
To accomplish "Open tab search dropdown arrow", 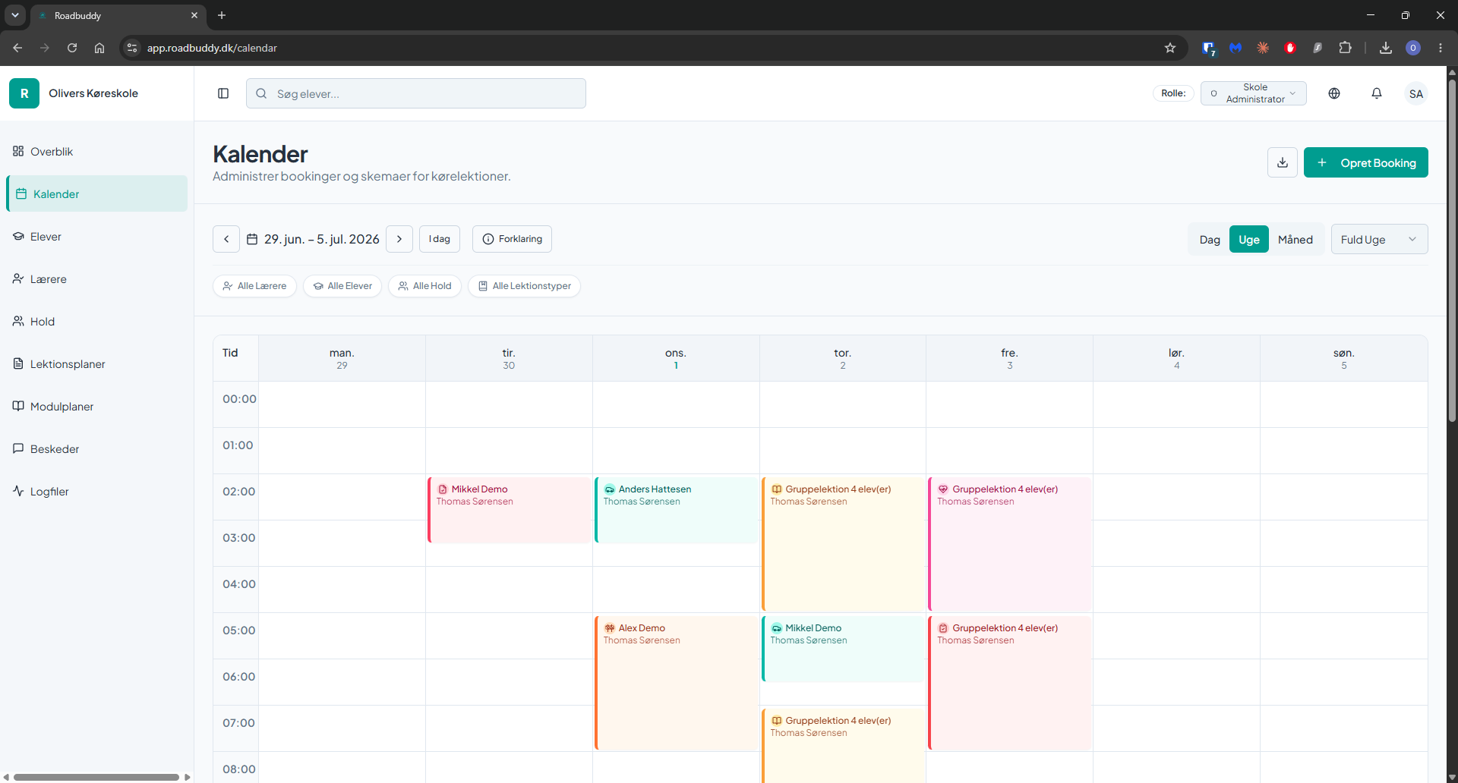I will [x=14, y=15].
